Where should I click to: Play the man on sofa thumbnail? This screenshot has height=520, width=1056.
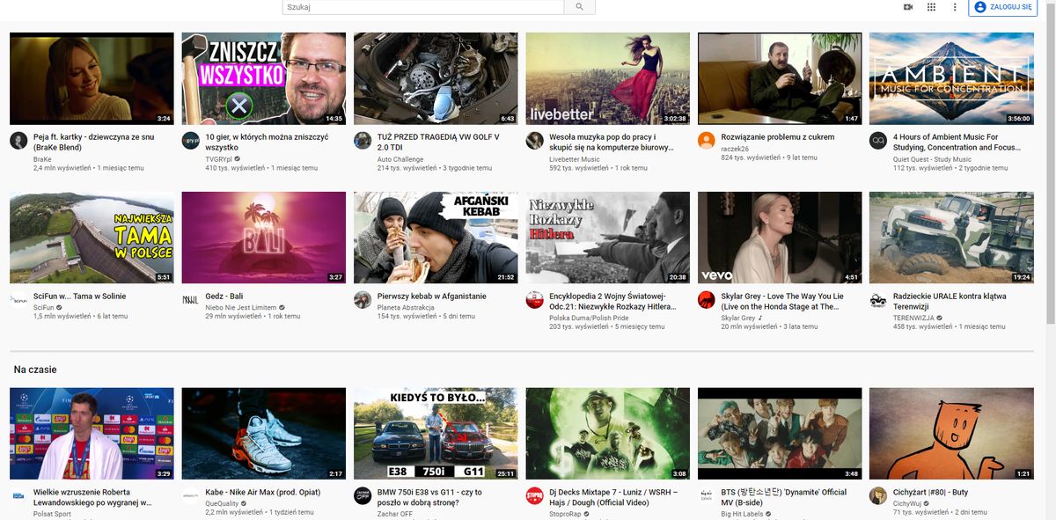(780, 78)
